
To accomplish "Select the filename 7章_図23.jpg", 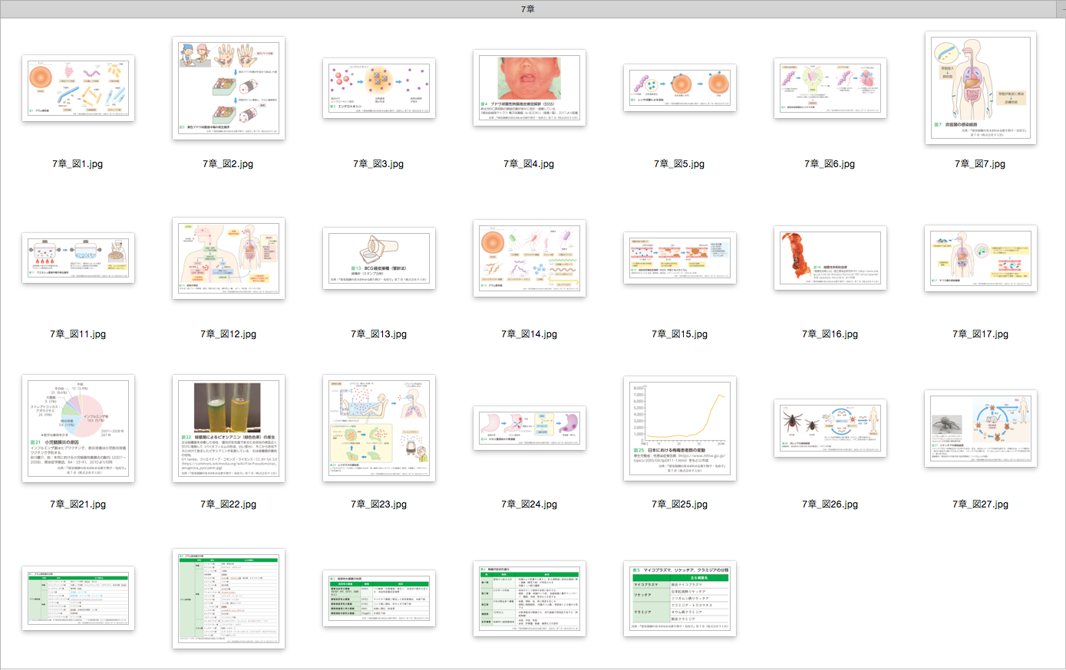I will pos(379,504).
